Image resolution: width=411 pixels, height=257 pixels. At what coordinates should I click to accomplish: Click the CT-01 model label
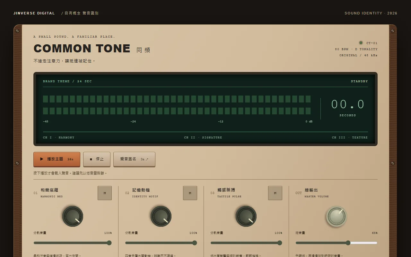(x=372, y=43)
